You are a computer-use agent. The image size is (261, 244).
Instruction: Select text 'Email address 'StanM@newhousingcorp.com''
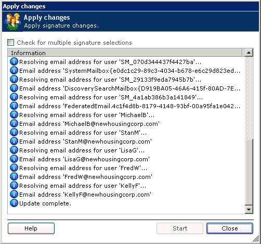(x=85, y=142)
